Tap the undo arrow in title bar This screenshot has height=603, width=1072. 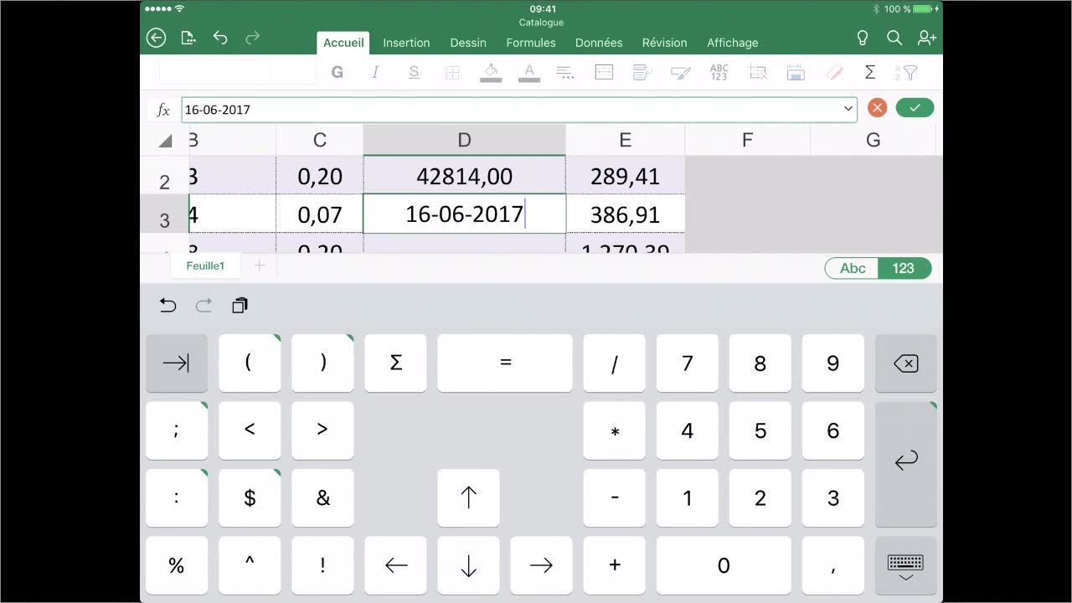click(x=220, y=38)
